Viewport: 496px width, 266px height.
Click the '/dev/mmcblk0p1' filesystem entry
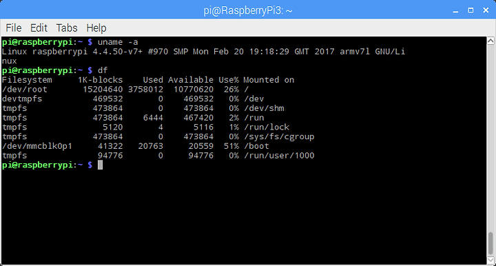point(37,146)
